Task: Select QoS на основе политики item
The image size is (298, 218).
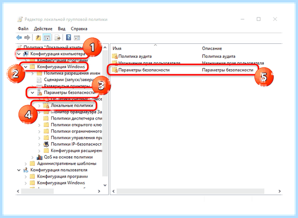Action: click(x=68, y=157)
